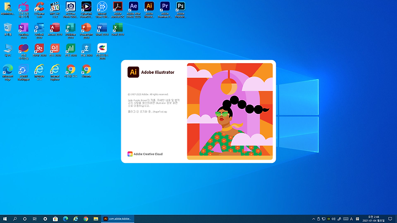Open the Adobe Acrobat DC desktop shortcut
The width and height of the screenshot is (397, 223).
[x=118, y=9]
